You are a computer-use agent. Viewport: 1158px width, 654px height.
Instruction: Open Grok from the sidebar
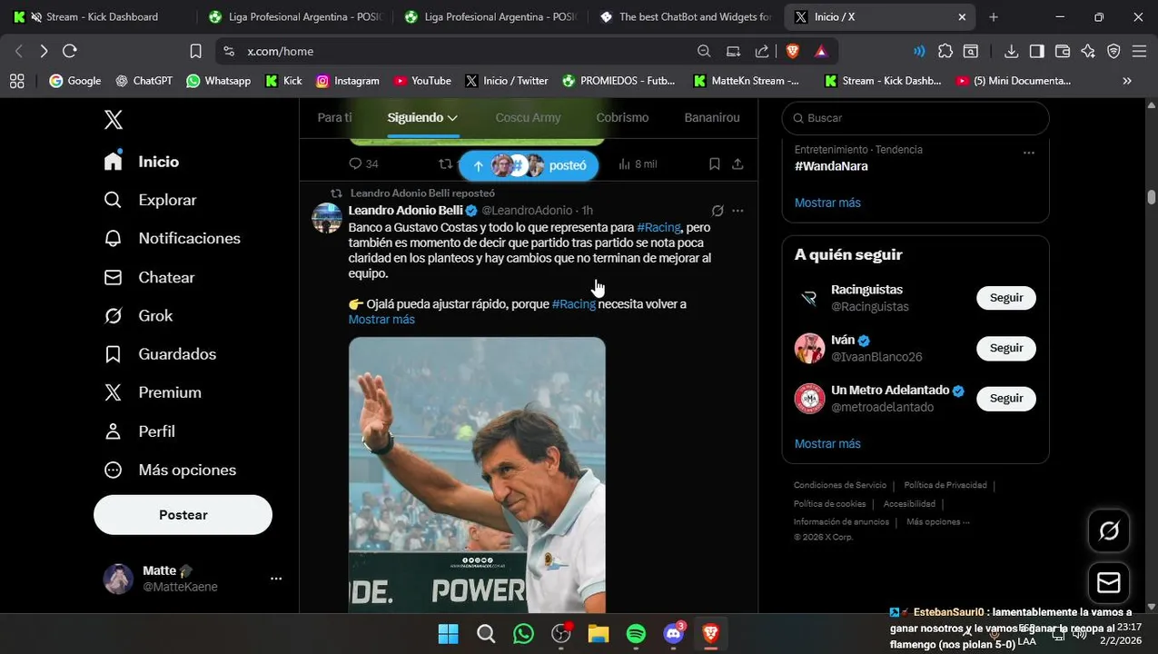[138, 316]
